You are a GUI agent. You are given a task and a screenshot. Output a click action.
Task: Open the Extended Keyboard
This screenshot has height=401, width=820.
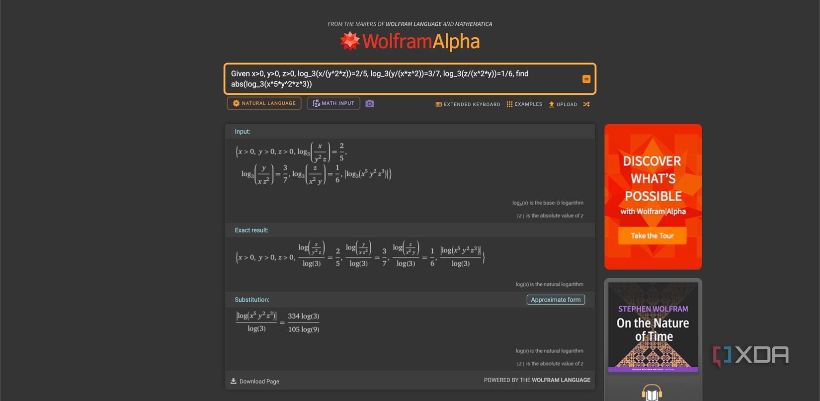click(468, 104)
